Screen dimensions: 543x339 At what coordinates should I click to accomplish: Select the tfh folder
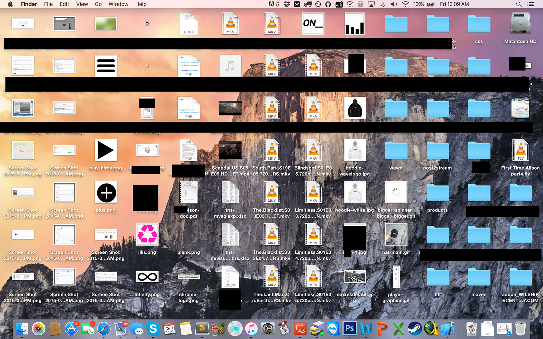pos(437,277)
